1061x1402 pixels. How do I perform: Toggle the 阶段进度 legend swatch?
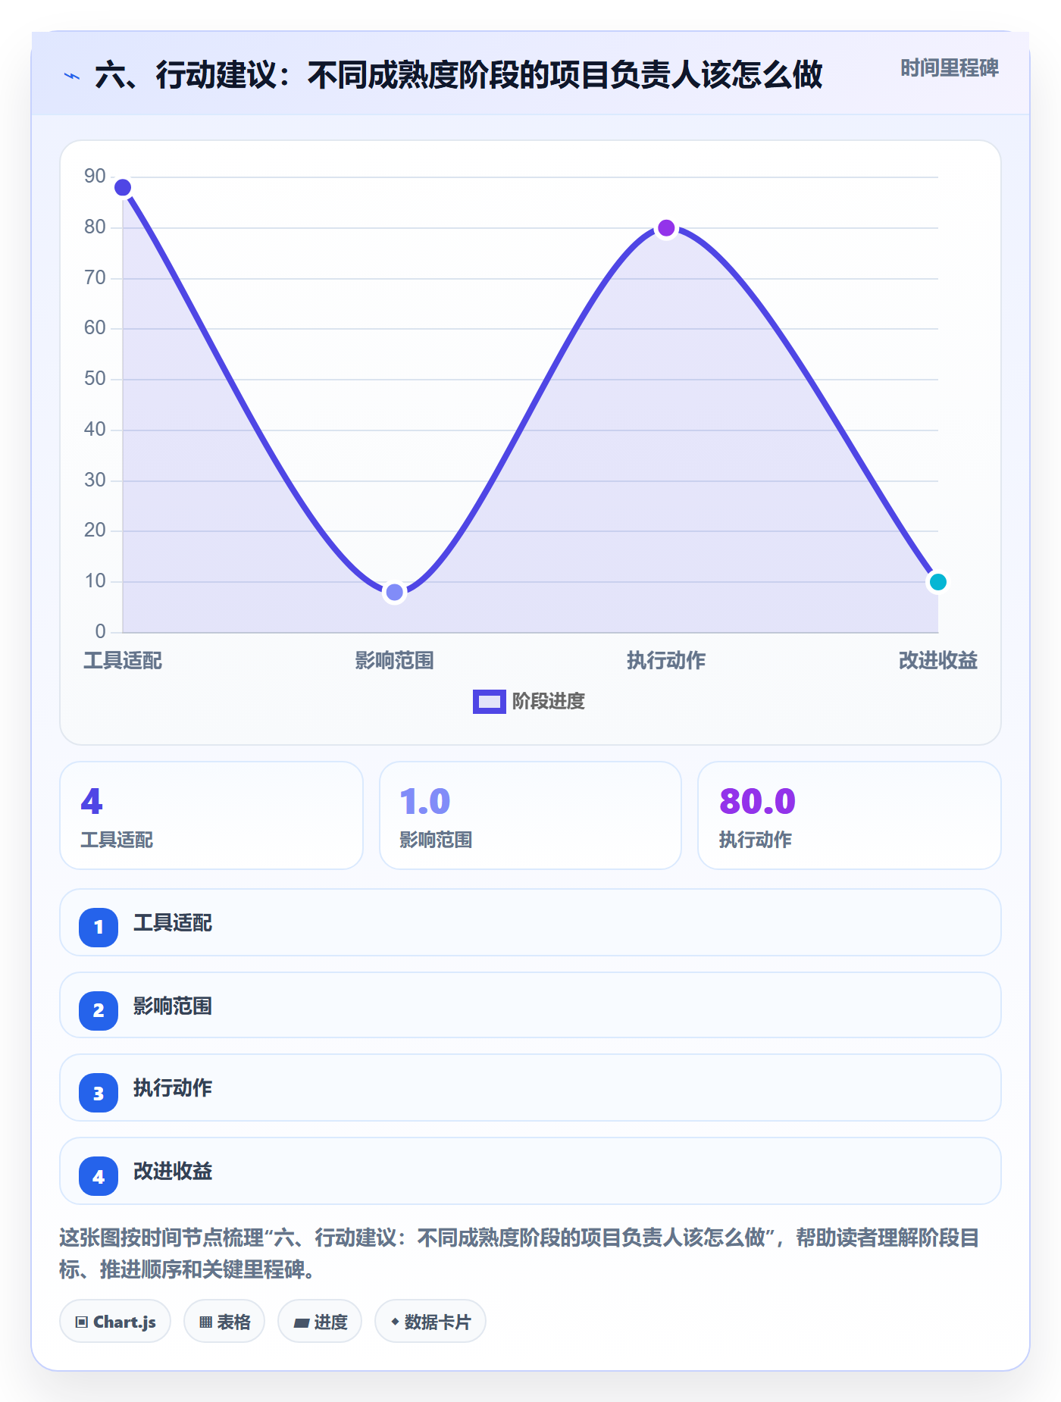coord(489,702)
